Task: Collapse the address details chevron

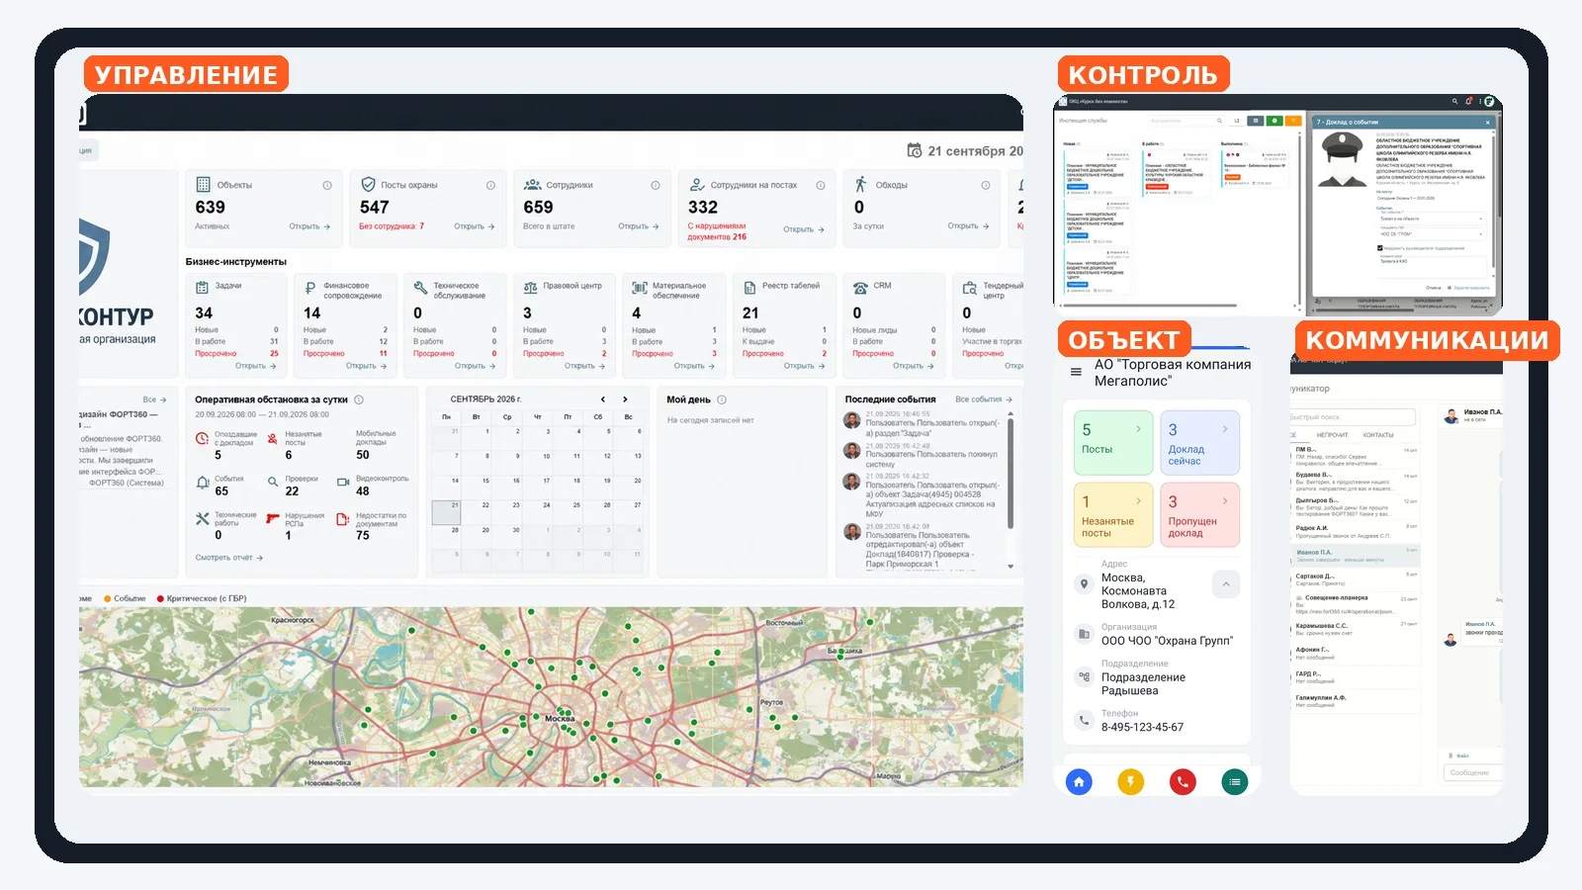Action: click(1226, 584)
